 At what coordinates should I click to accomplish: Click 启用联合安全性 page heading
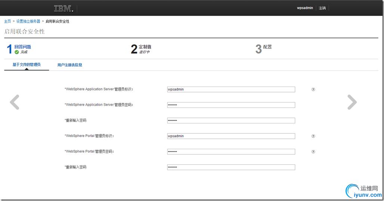point(25,32)
